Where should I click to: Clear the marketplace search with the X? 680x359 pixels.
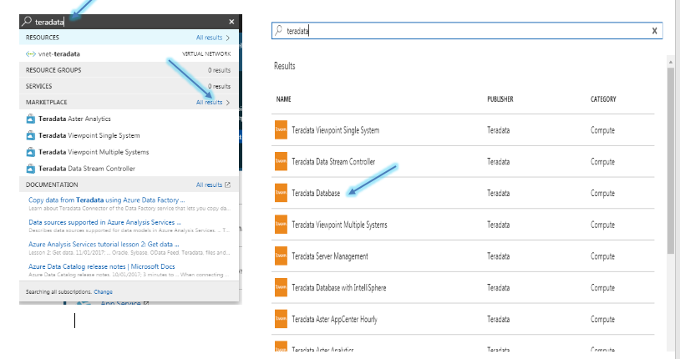(x=654, y=31)
